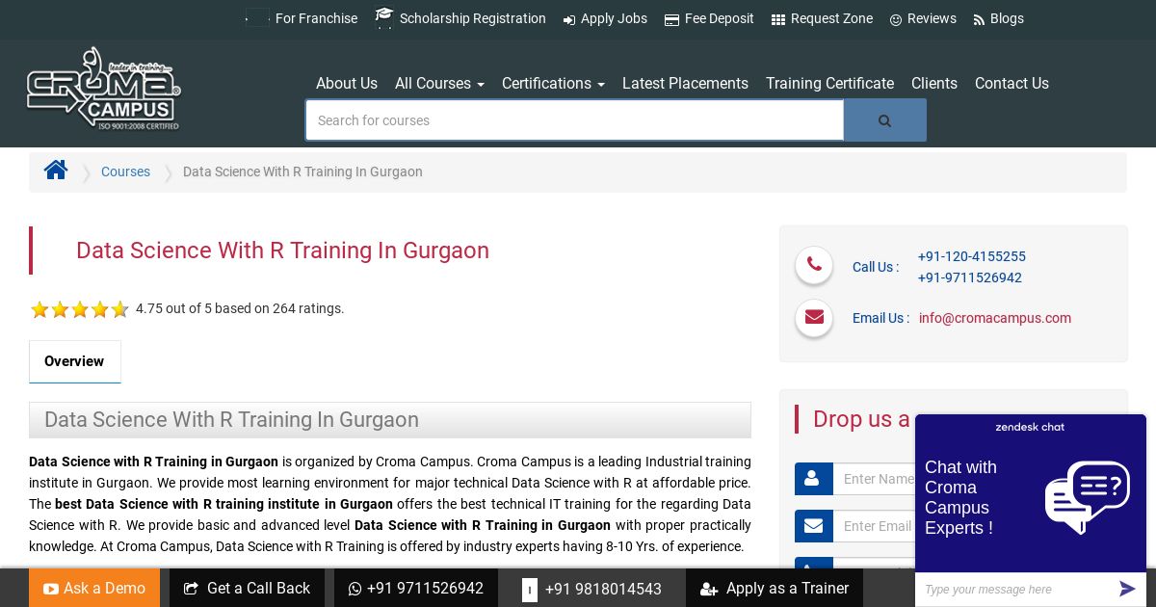Go to Contact Us page

click(1011, 83)
